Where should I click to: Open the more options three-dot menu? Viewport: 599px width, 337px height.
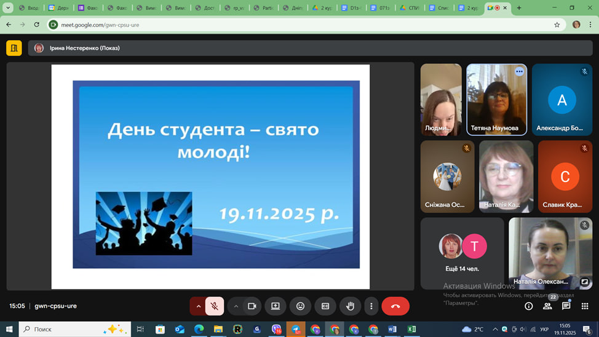(x=370, y=306)
